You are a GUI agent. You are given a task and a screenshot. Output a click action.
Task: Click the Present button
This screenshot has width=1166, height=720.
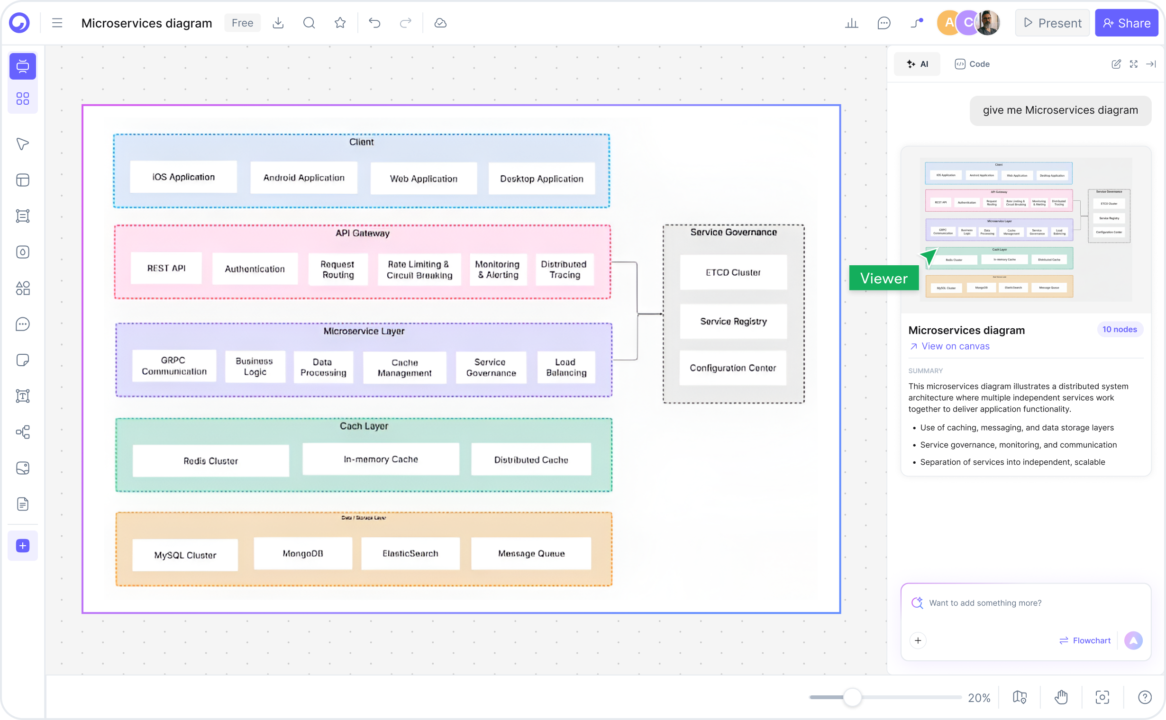1052,23
